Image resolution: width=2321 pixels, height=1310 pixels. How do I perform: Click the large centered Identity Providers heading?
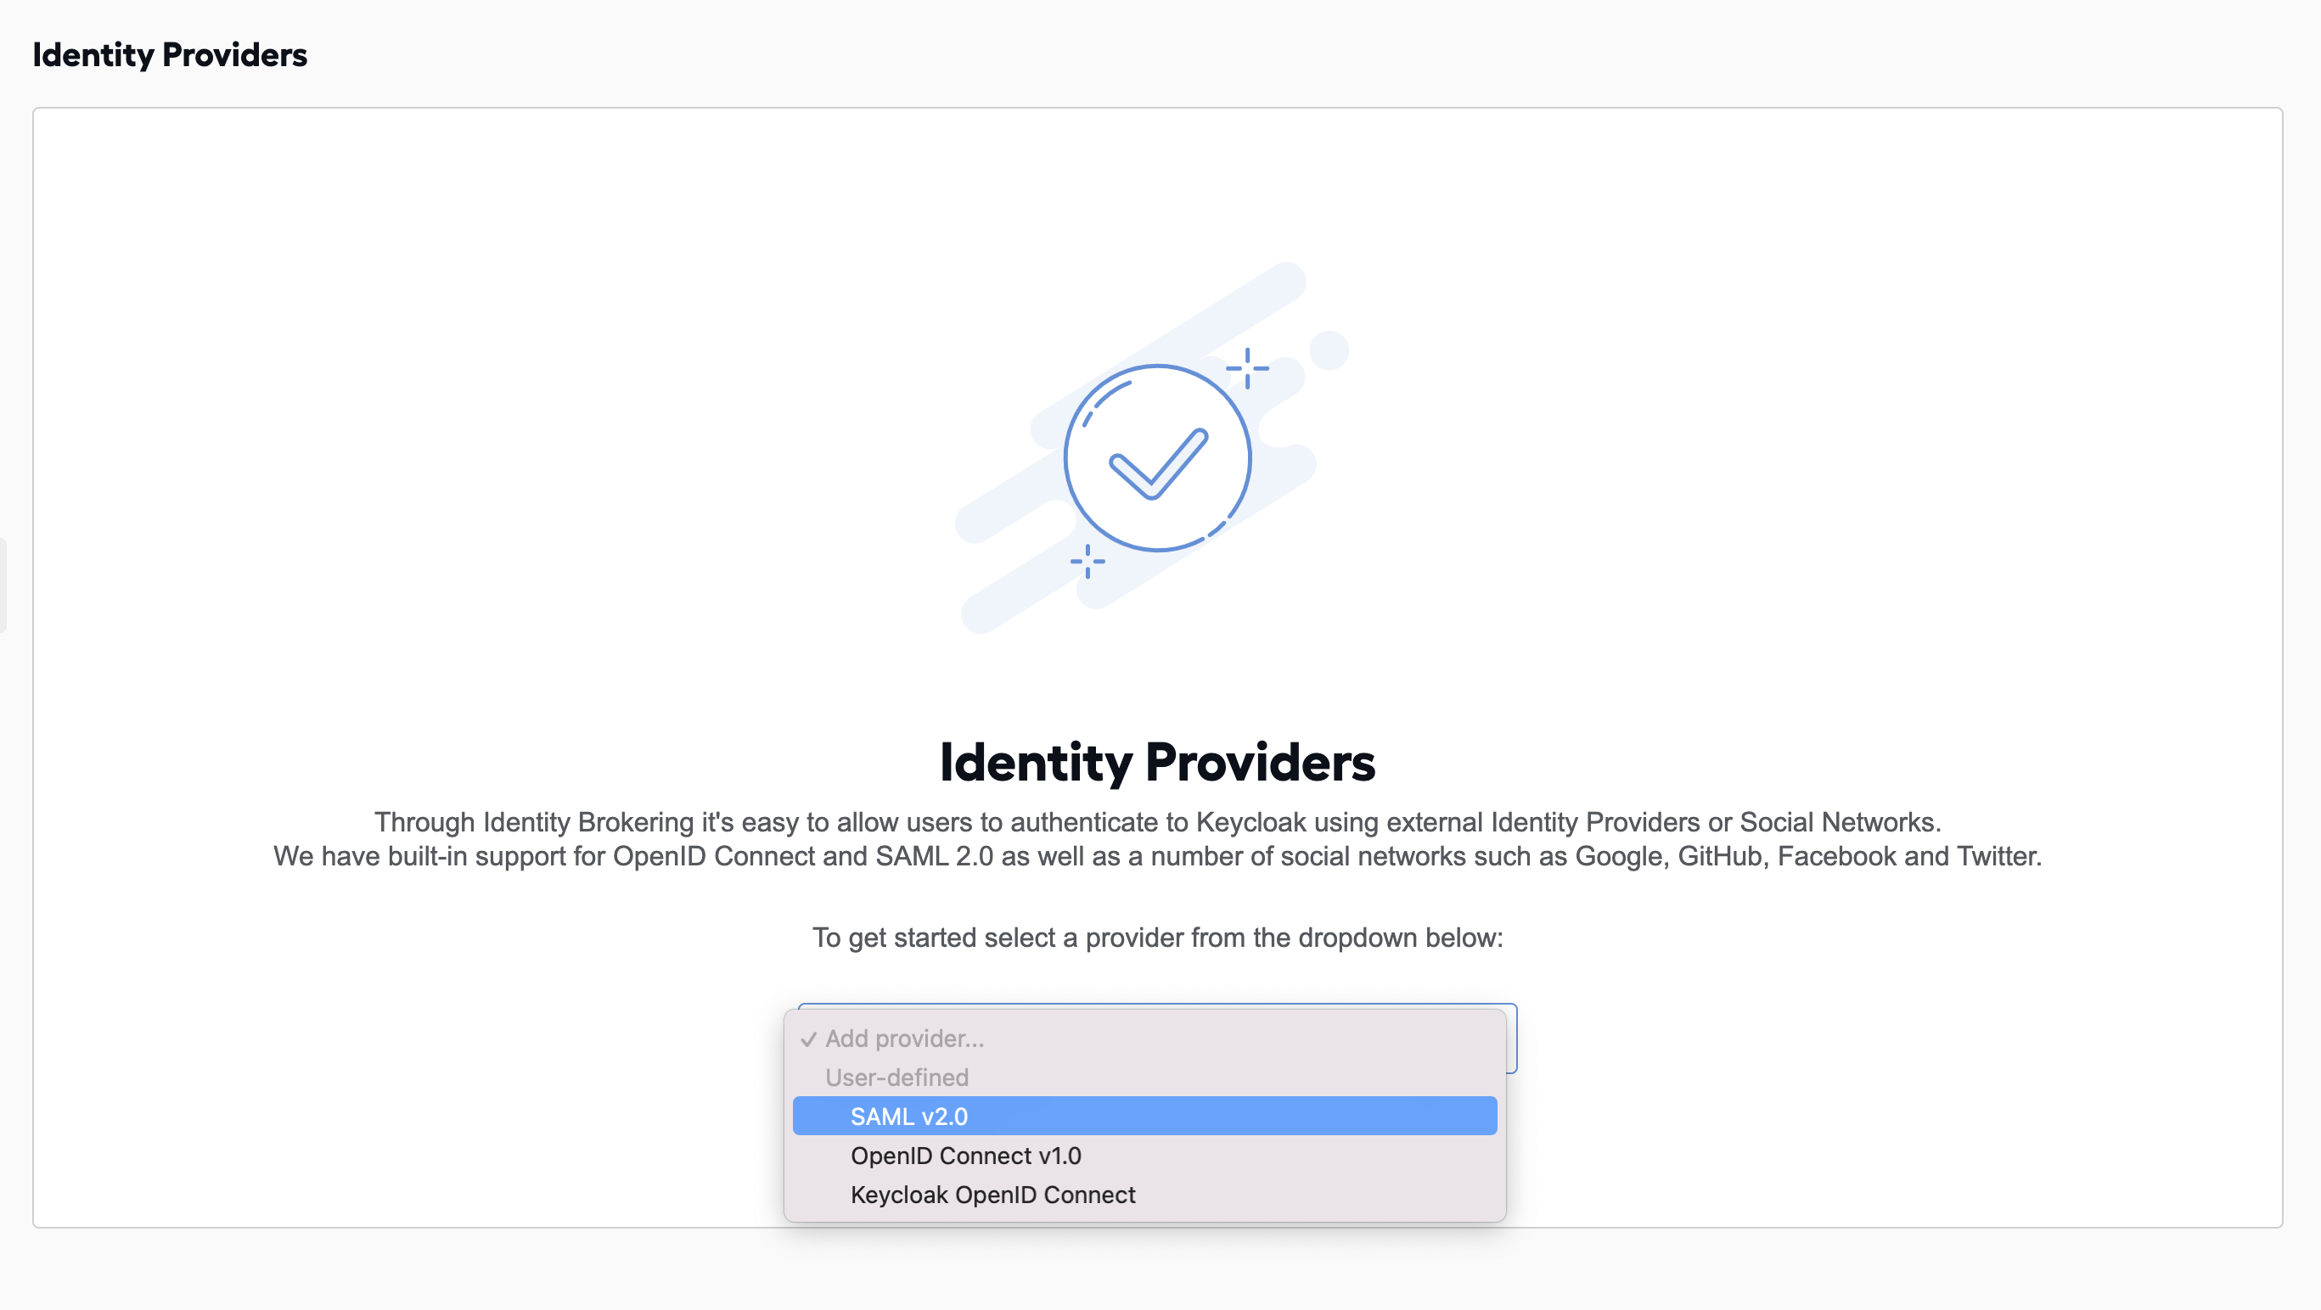[1157, 762]
